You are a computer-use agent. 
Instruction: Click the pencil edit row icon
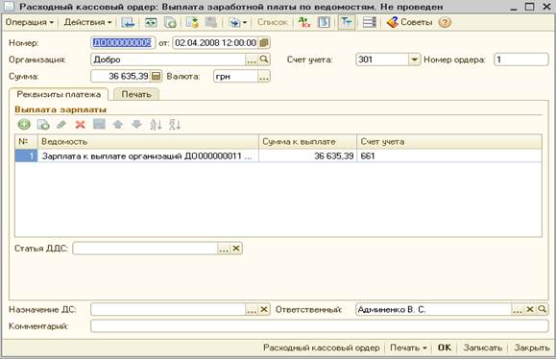[61, 125]
